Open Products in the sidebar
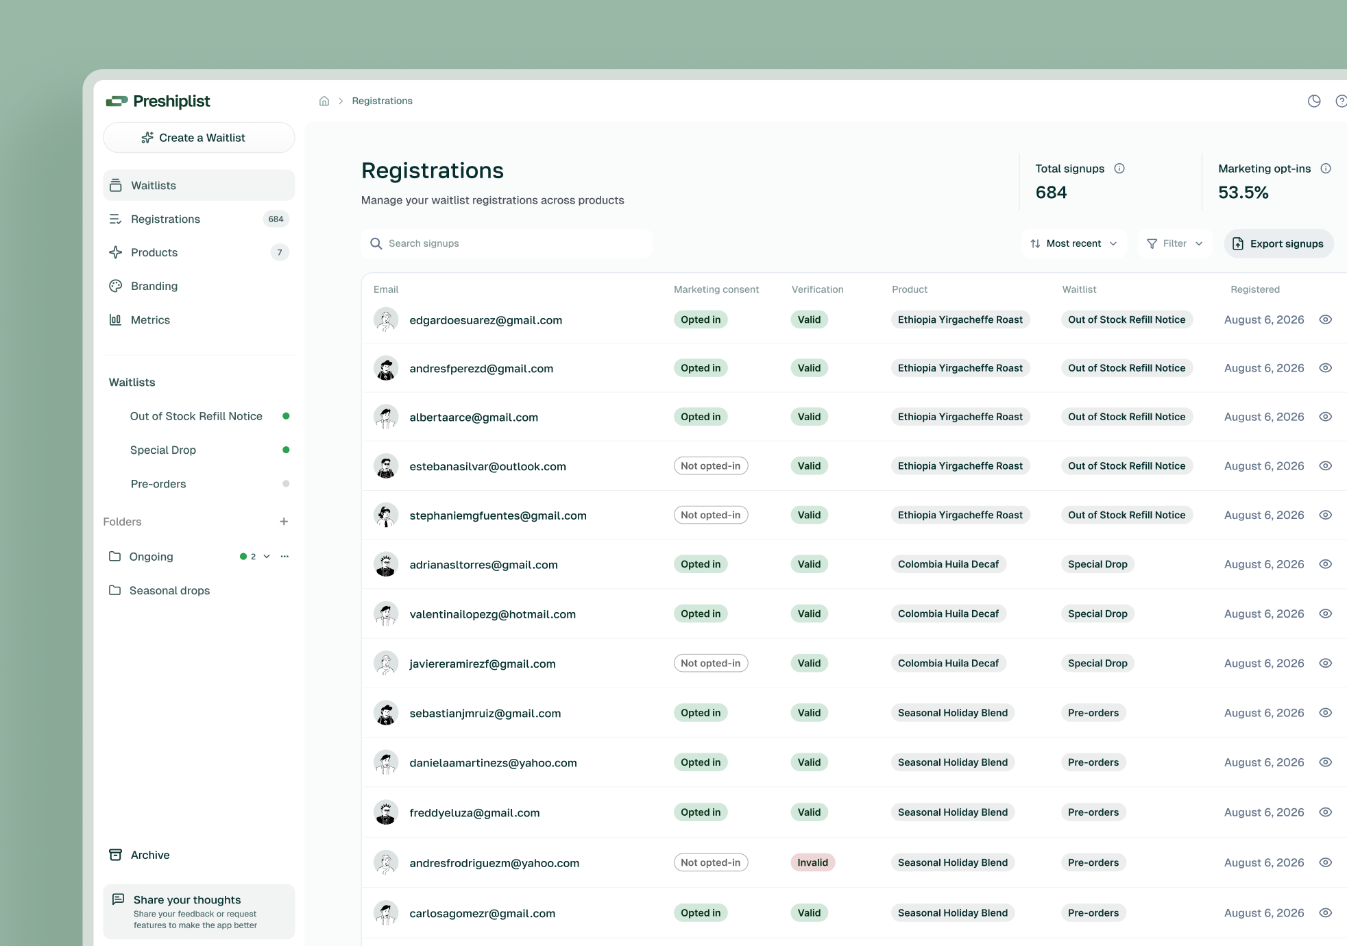Viewport: 1347px width, 946px height. (199, 253)
